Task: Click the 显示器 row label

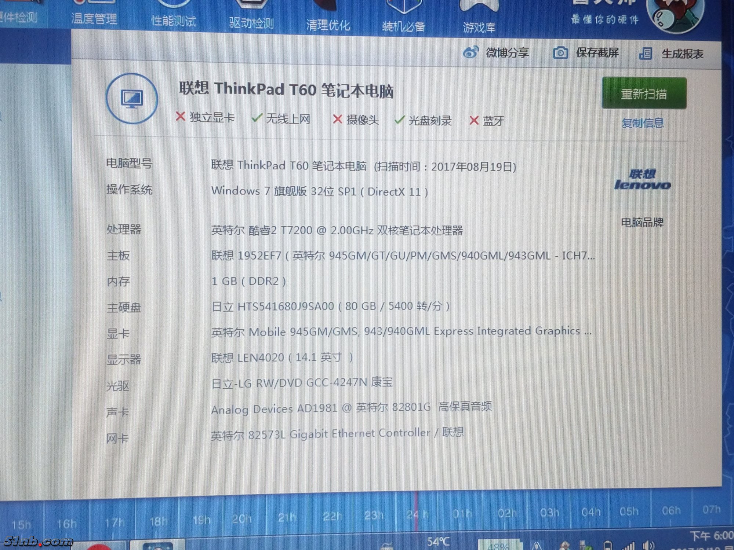Action: click(x=124, y=360)
